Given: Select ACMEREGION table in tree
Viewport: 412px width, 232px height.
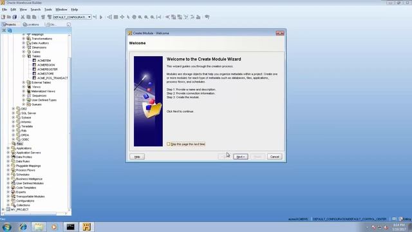Looking at the screenshot, I should pyautogui.click(x=46, y=65).
